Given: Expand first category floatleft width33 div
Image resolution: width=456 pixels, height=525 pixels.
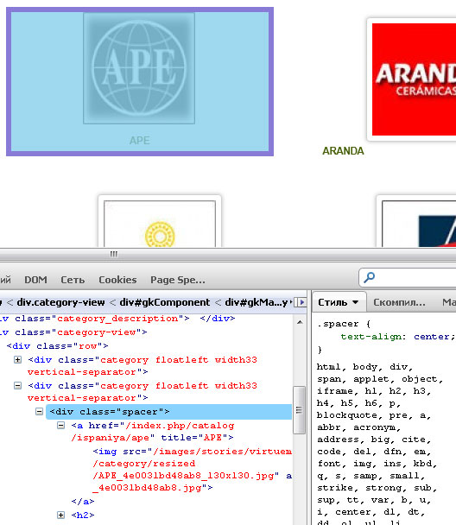Looking at the screenshot, I should [18, 359].
